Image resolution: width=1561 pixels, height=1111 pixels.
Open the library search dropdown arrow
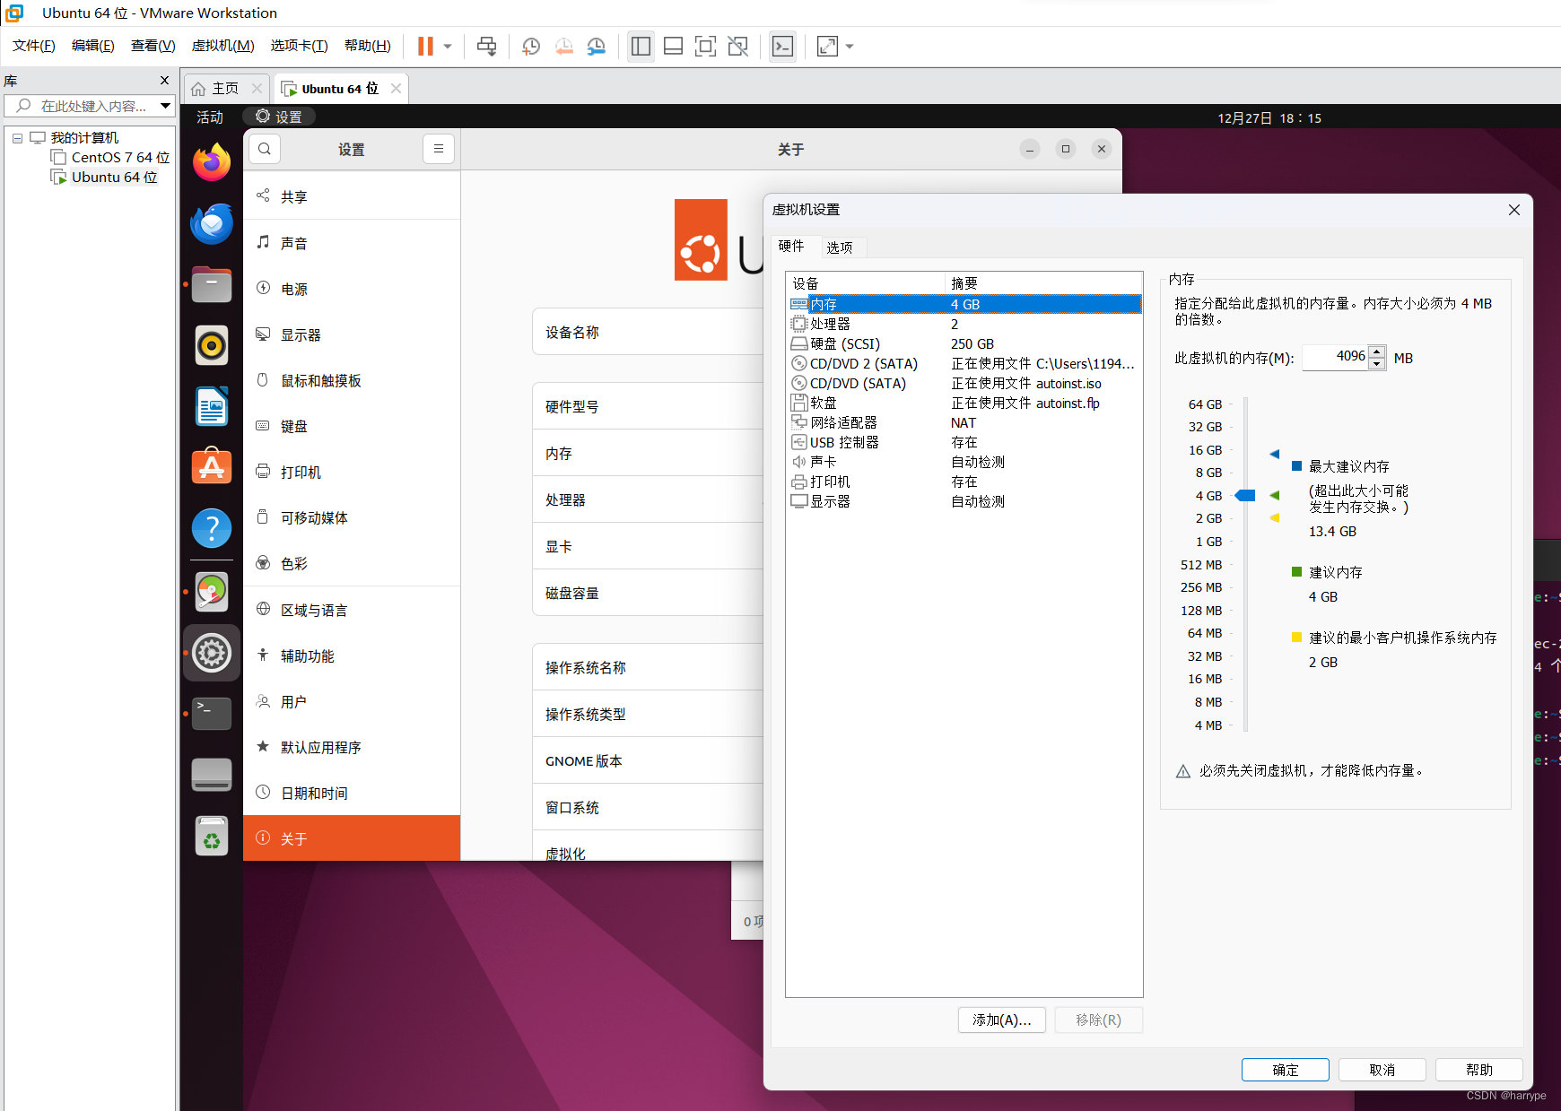pyautogui.click(x=165, y=106)
